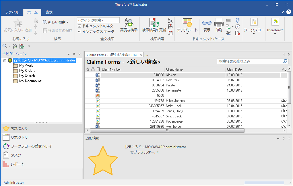
Task: Collapse the お気に入り tree node
Action: tap(5, 60)
